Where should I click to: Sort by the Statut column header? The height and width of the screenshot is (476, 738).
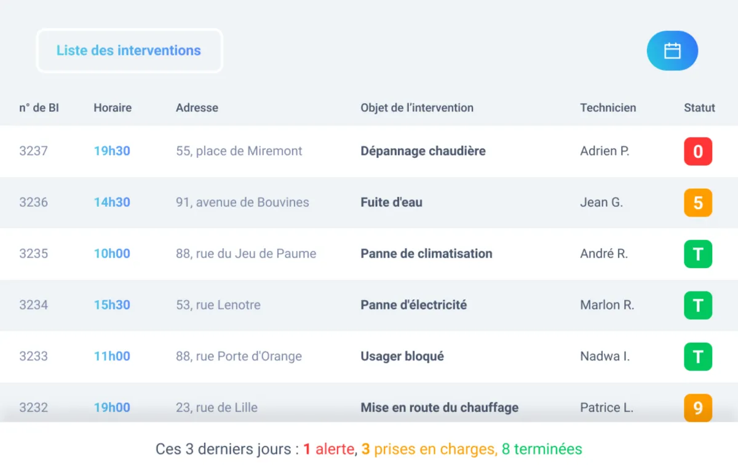(699, 108)
